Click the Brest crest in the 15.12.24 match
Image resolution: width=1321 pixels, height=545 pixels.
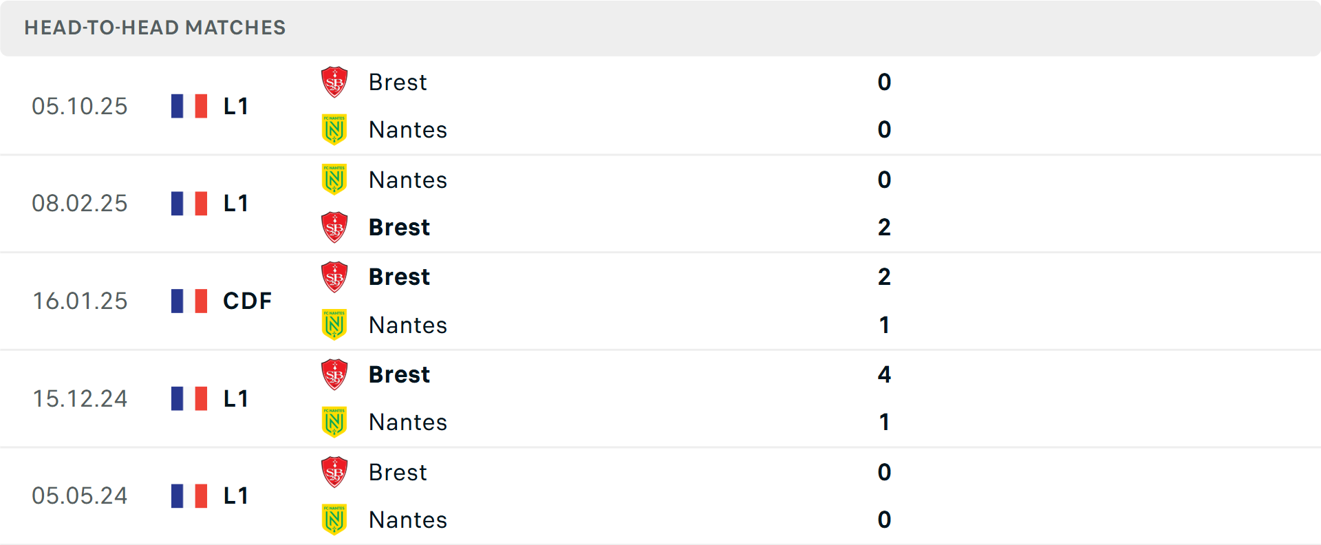335,374
